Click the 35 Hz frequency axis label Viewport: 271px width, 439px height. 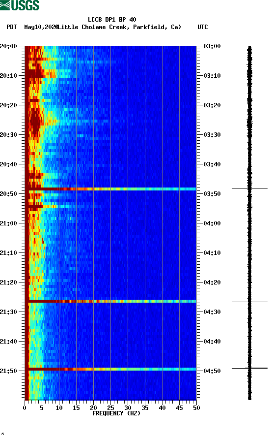(145, 408)
